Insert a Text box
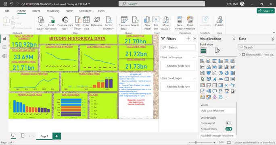Screen dimensions: 276x145 pyautogui.click(x=156, y=23)
